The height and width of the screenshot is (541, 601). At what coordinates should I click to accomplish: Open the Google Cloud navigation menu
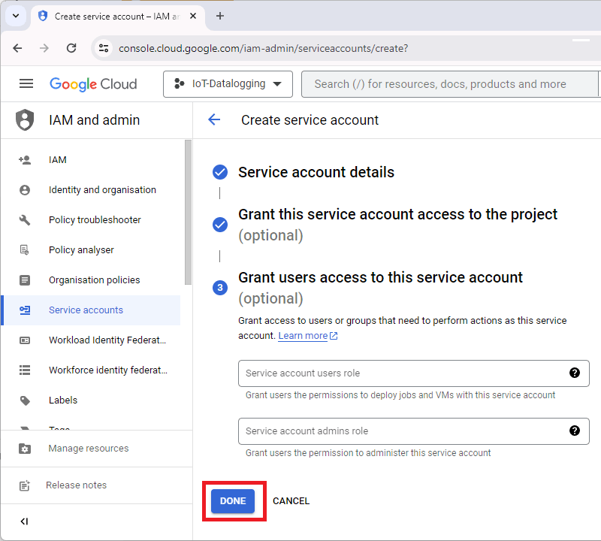pyautogui.click(x=26, y=83)
